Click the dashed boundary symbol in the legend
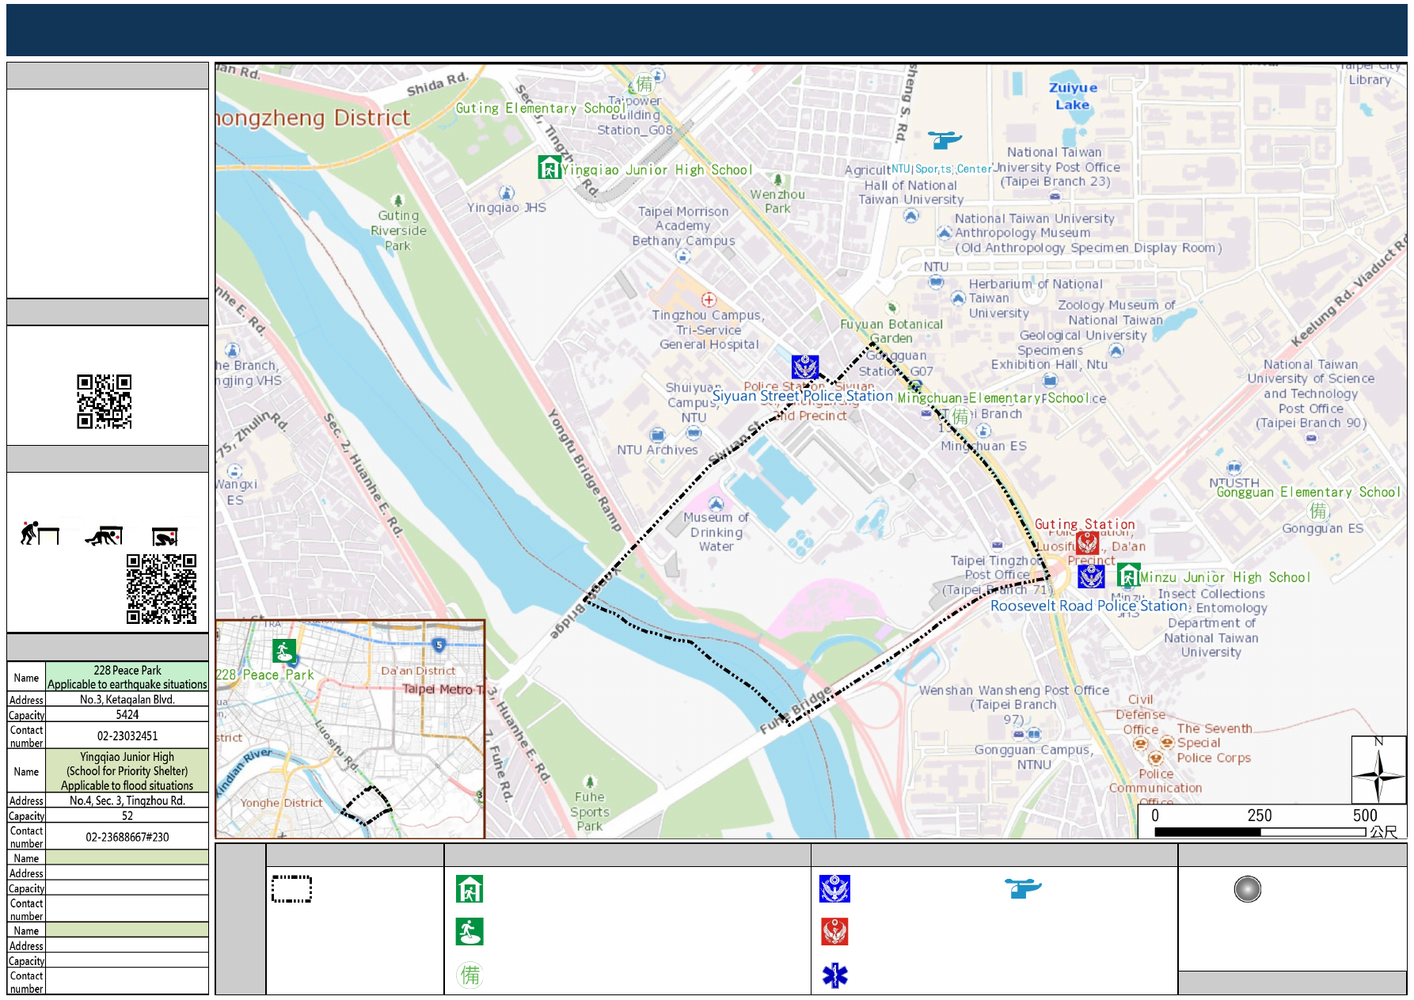 pos(291,889)
